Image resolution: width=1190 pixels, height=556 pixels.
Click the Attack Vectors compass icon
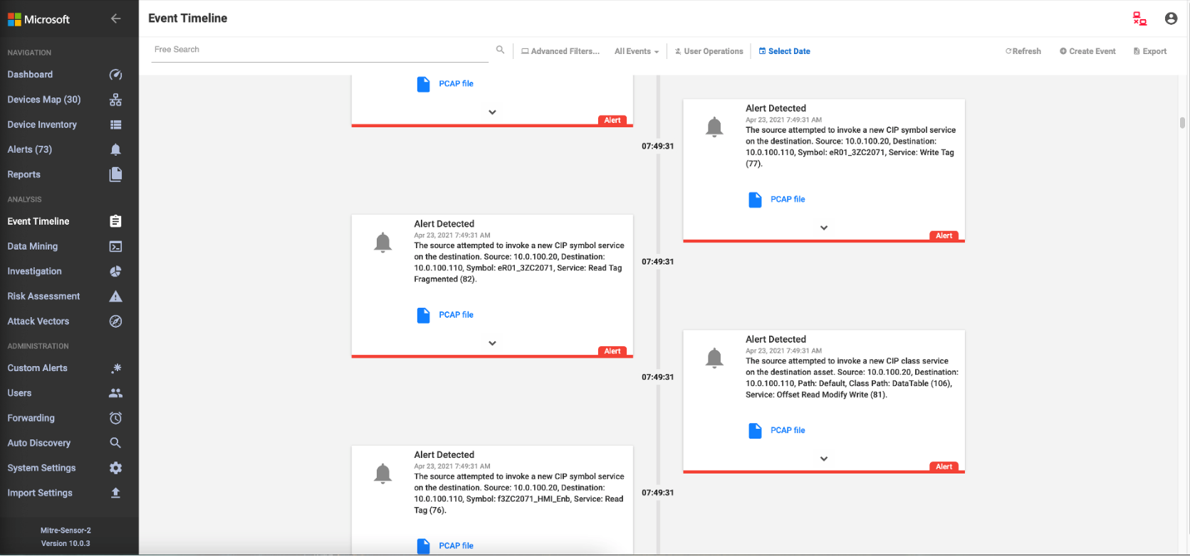point(115,321)
